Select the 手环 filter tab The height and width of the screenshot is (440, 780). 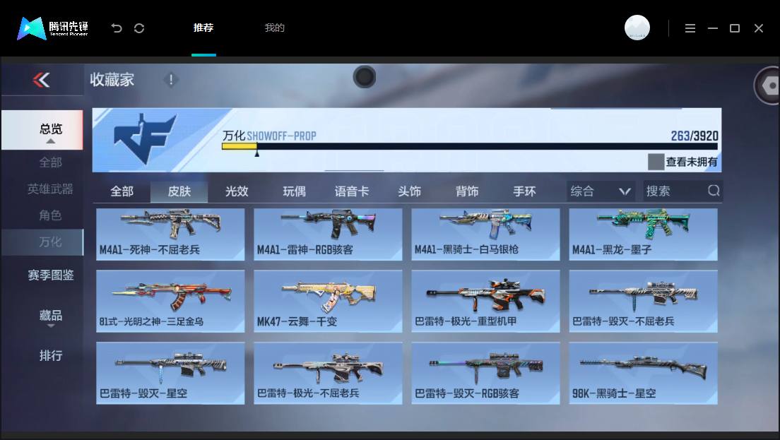[x=525, y=191]
